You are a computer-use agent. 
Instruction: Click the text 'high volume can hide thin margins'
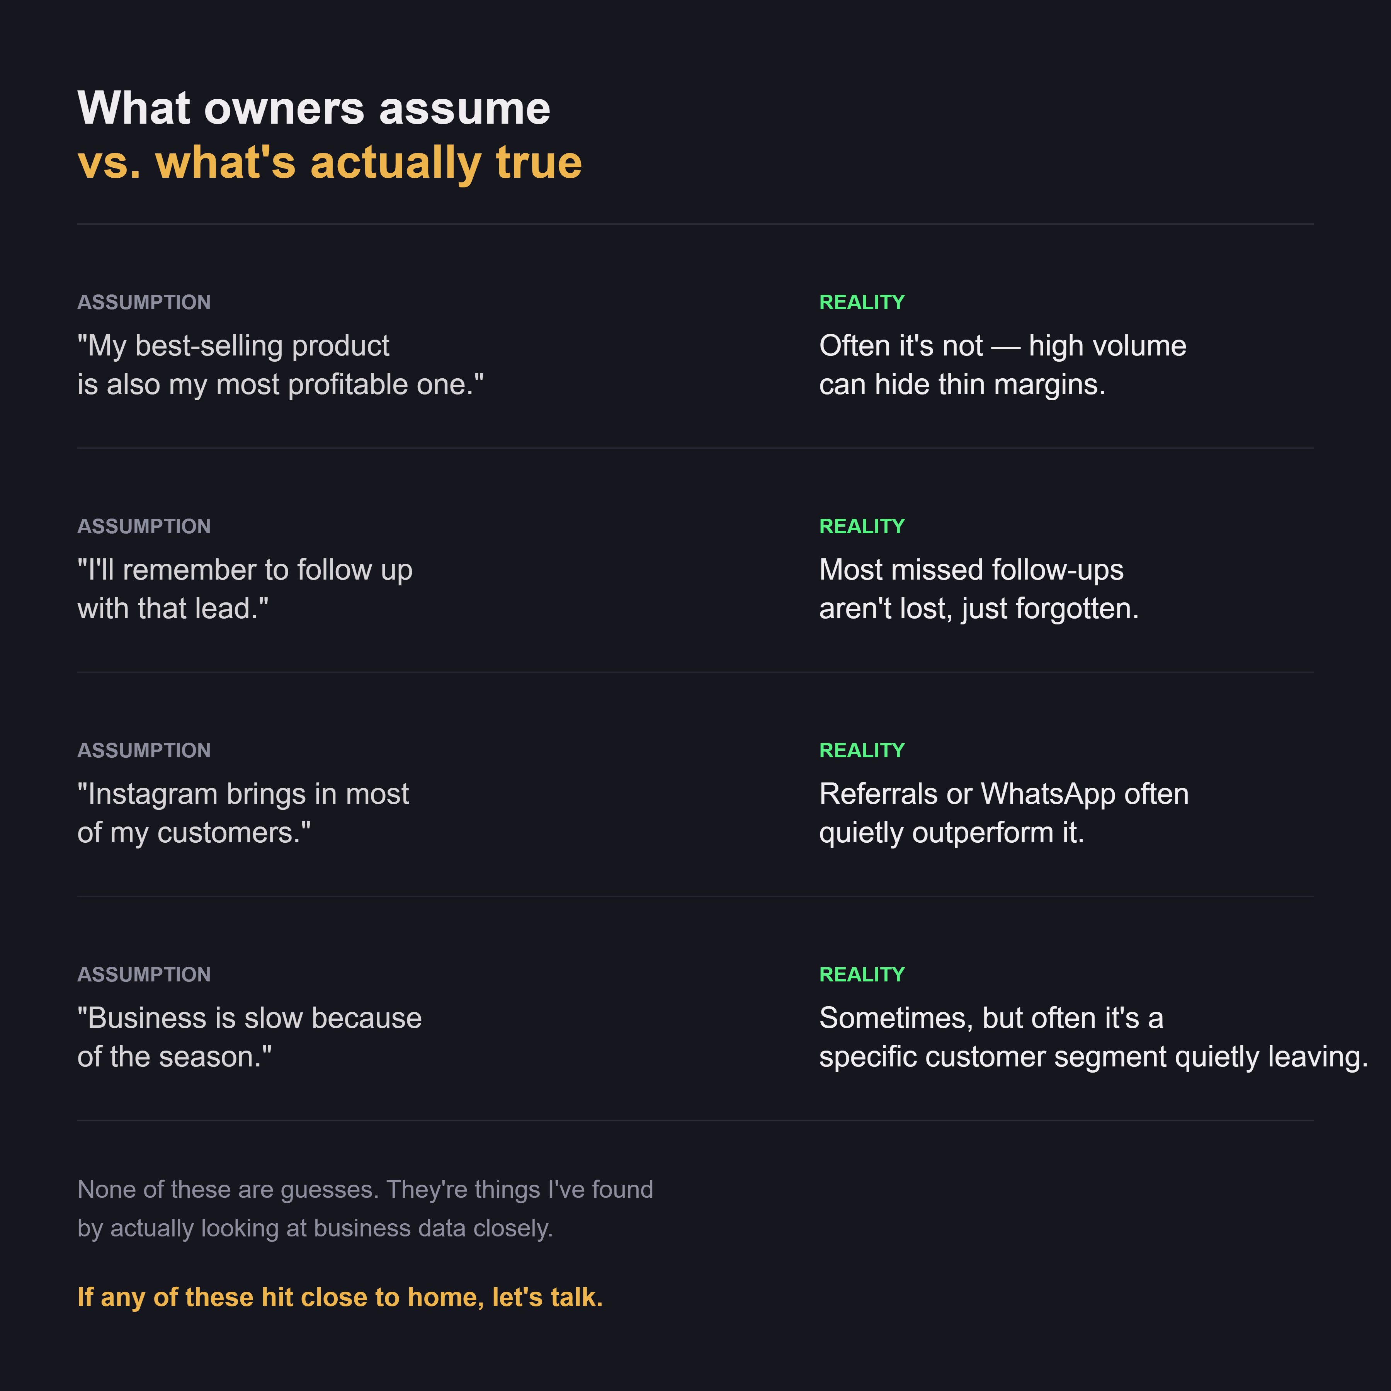tap(1003, 365)
